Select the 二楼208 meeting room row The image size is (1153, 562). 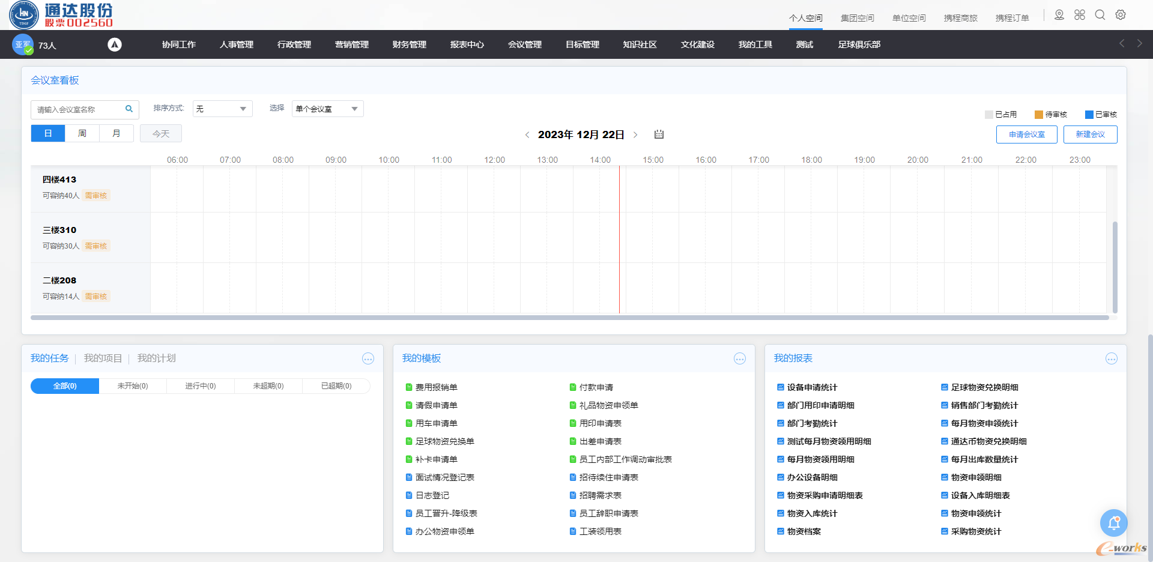(x=91, y=288)
